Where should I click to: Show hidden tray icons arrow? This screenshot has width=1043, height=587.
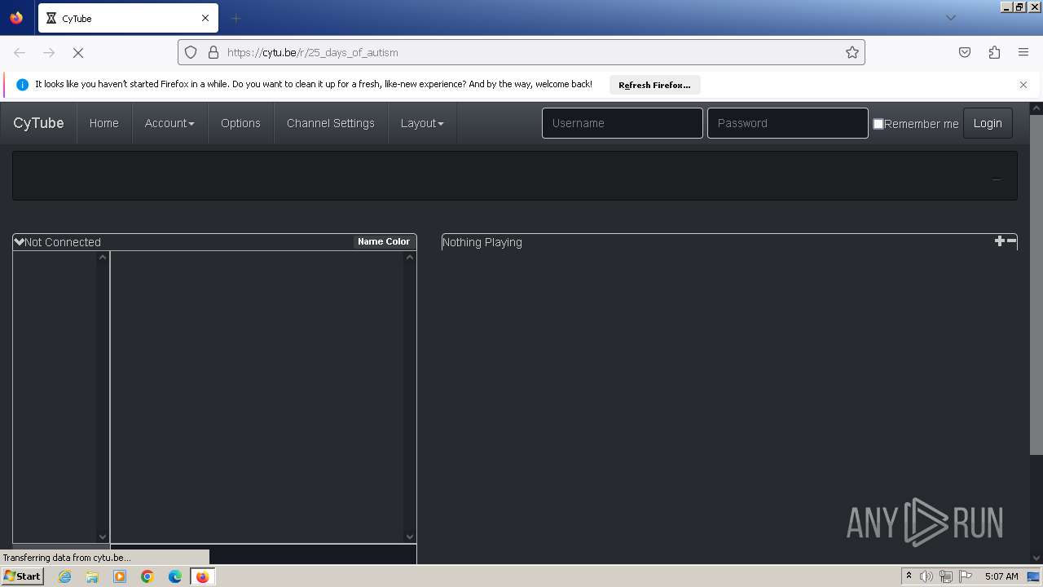[x=909, y=576]
